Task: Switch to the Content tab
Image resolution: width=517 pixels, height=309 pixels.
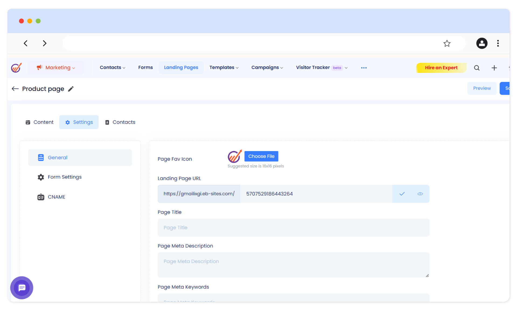Action: pos(39,122)
